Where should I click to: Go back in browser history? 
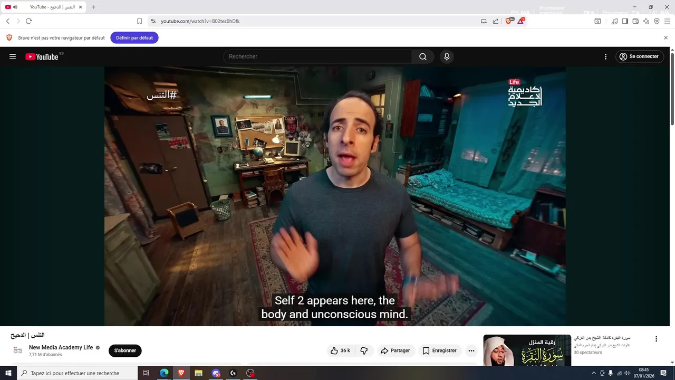coord(7,21)
